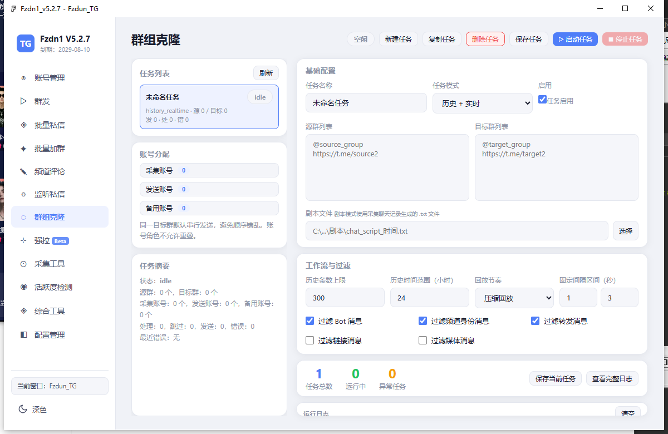The width and height of the screenshot is (668, 434).
Task: Click the 配置管理 half-square icon
Action: 23,335
